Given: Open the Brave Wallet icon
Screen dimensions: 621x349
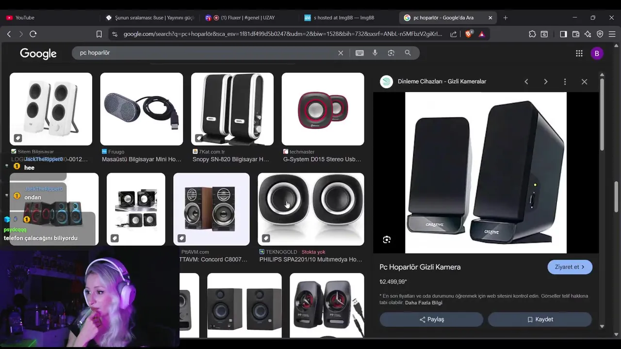Looking at the screenshot, I should 576,34.
